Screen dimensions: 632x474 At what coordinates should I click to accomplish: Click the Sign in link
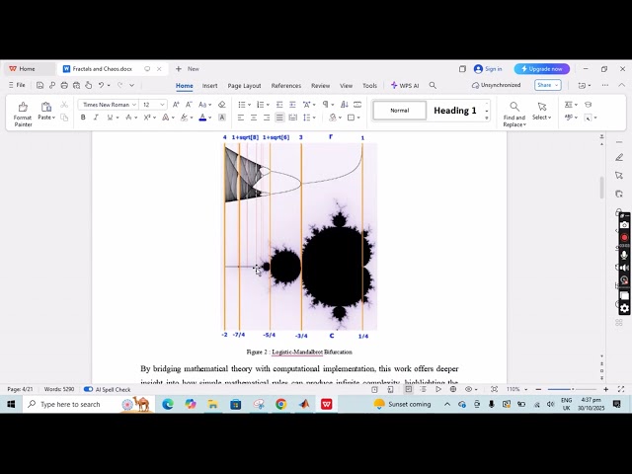coord(488,69)
